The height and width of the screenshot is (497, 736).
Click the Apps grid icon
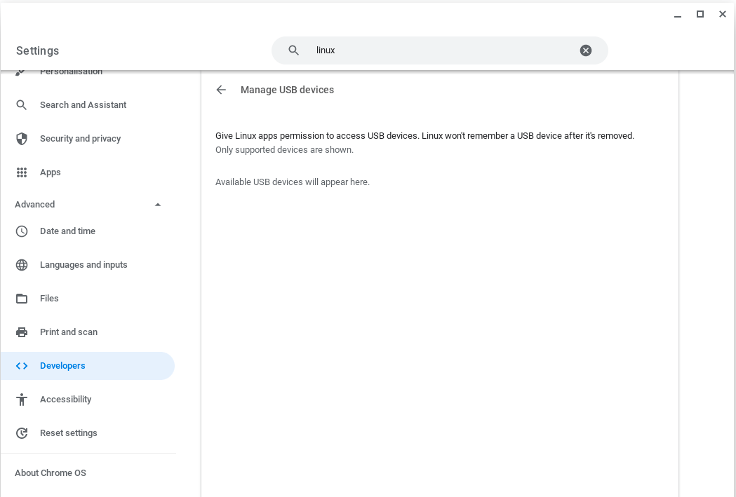(x=22, y=172)
